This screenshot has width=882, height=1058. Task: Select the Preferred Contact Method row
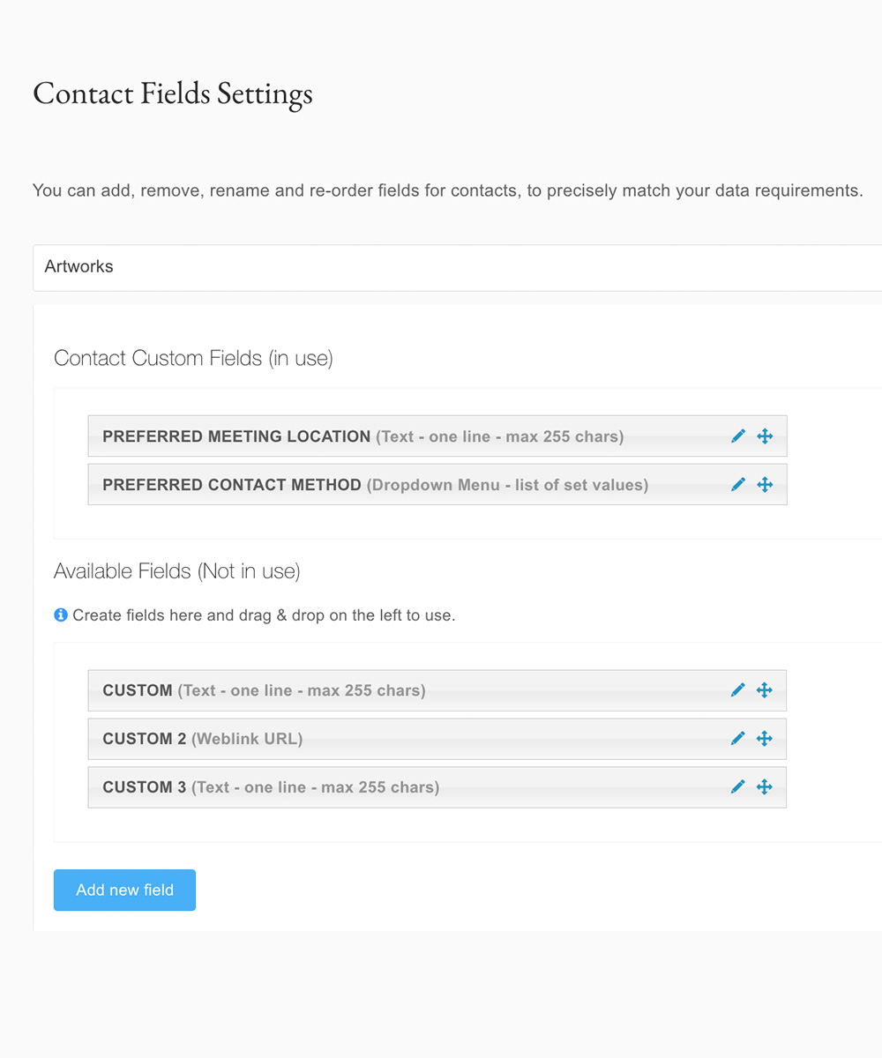click(x=437, y=484)
